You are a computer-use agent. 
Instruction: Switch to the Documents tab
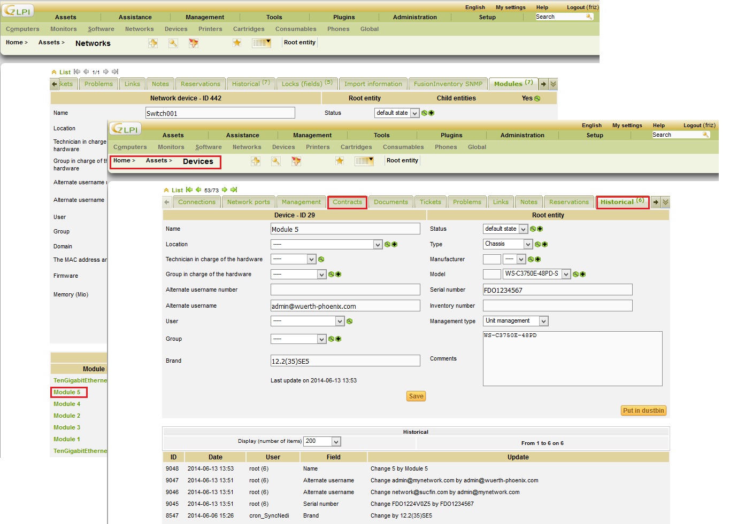pyautogui.click(x=391, y=202)
